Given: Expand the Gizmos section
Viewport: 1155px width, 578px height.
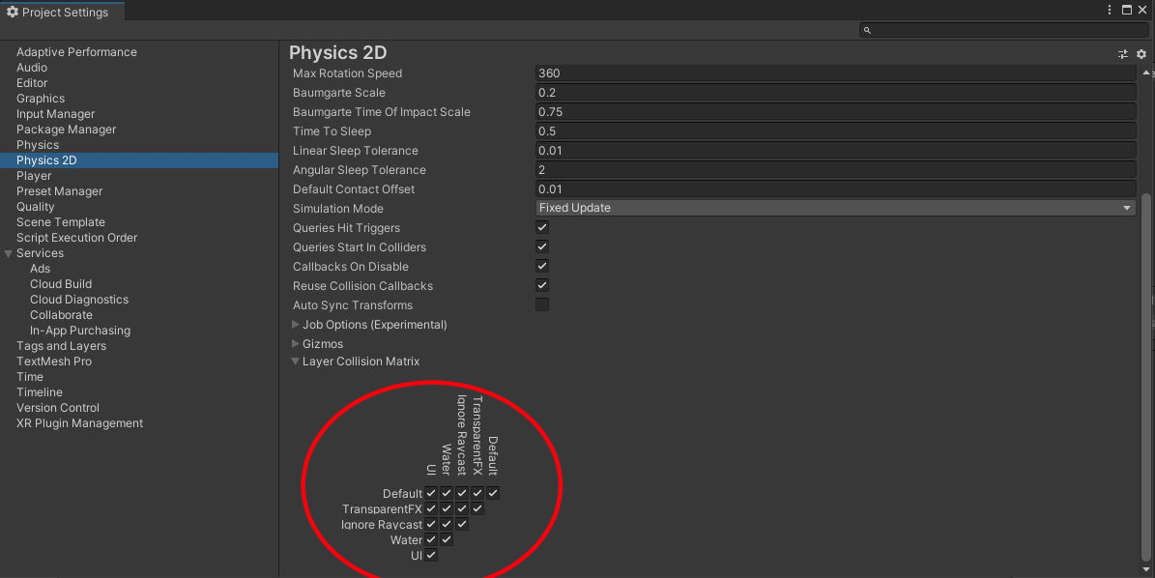Looking at the screenshot, I should [x=296, y=343].
